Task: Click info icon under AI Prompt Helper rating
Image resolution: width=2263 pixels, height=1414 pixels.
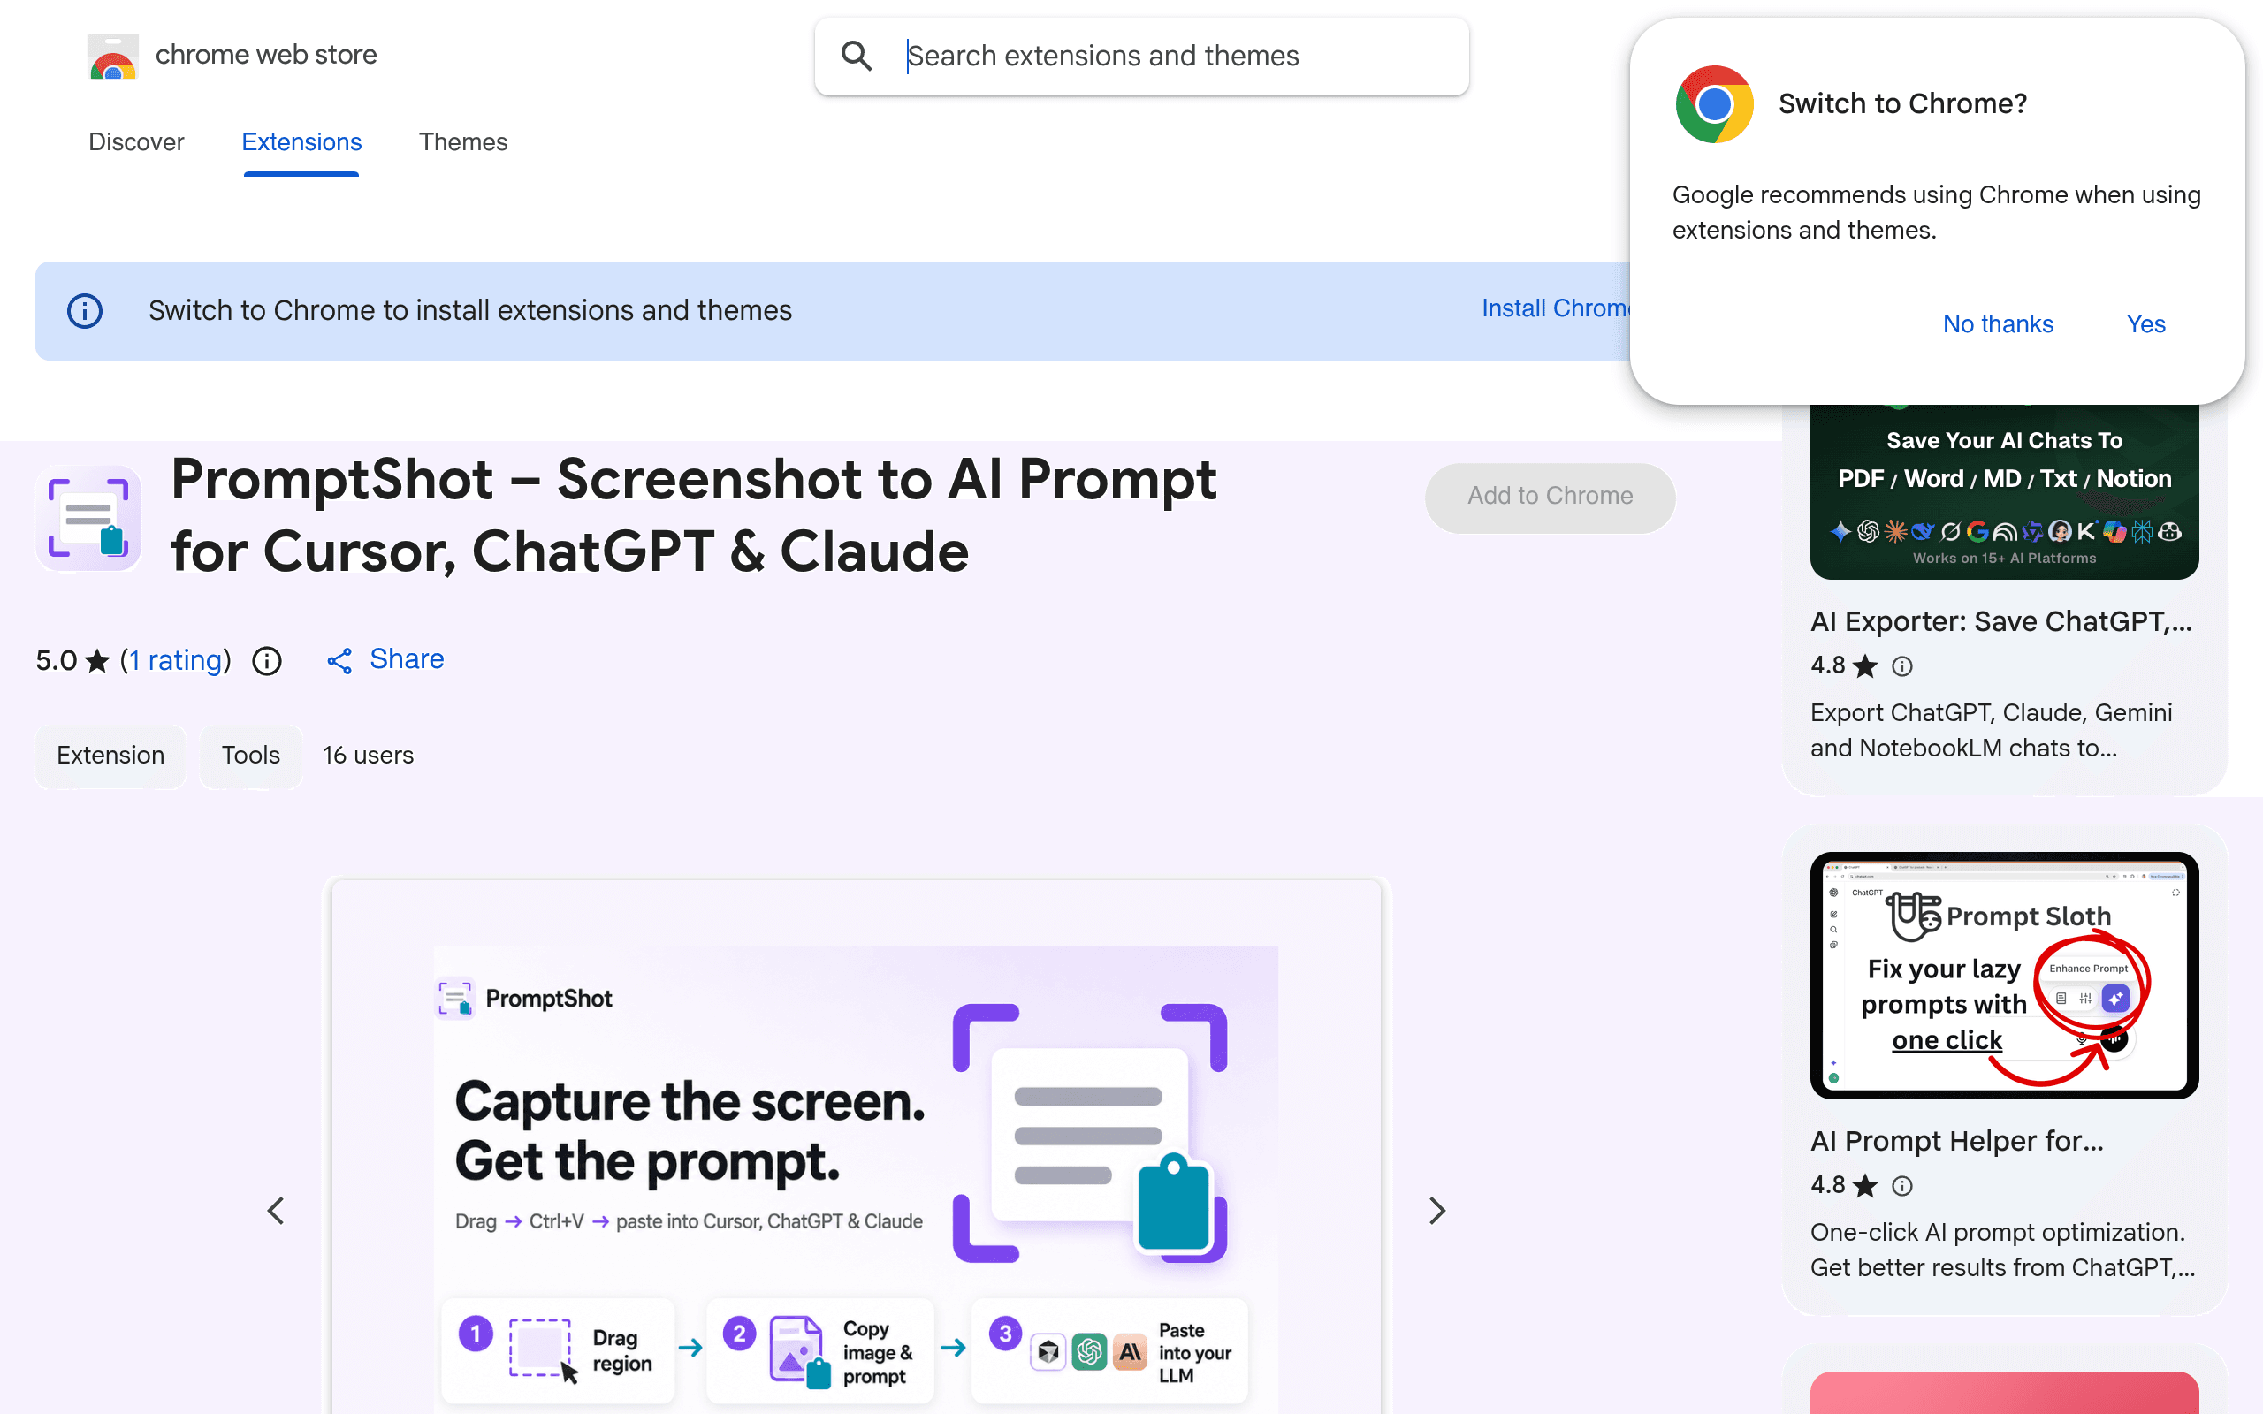Action: (1902, 1186)
